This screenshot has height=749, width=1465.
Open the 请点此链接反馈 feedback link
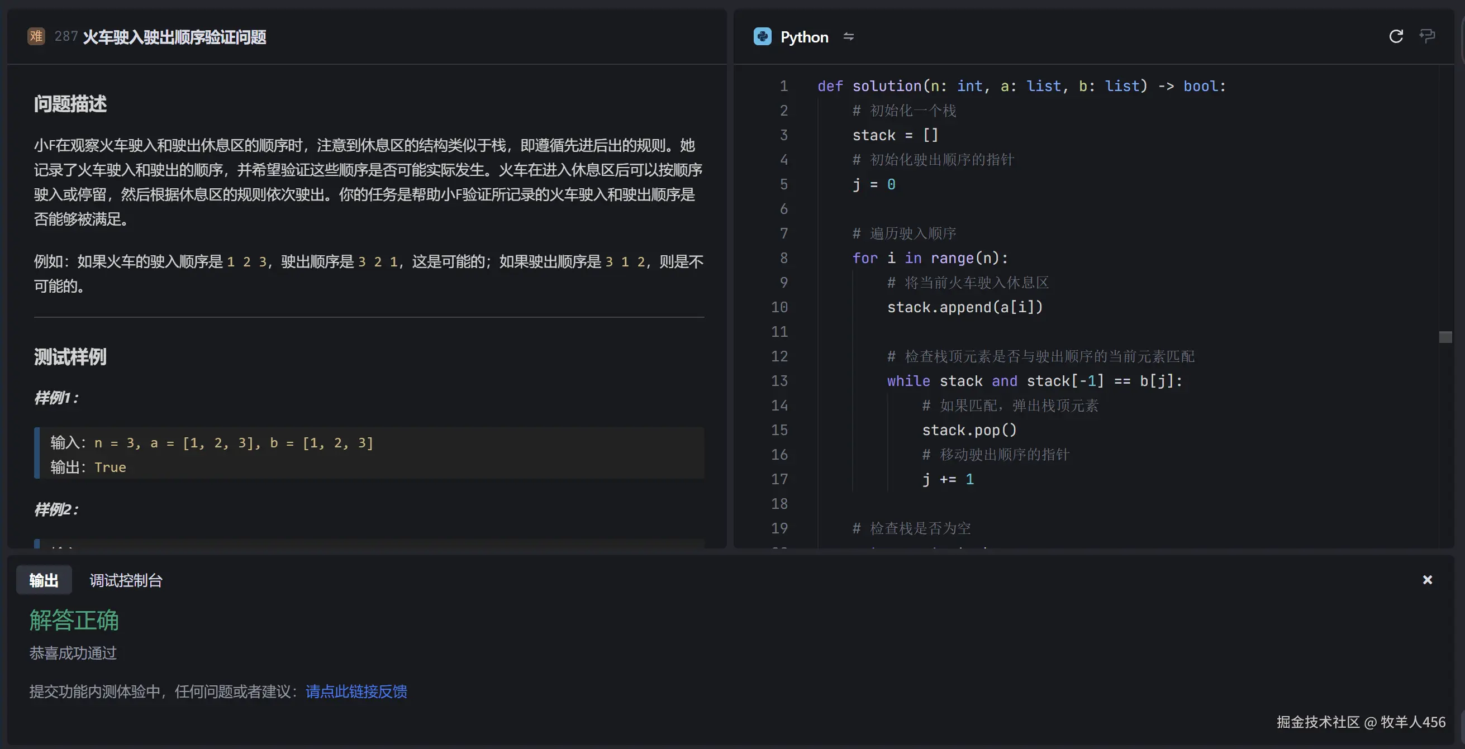pos(356,691)
